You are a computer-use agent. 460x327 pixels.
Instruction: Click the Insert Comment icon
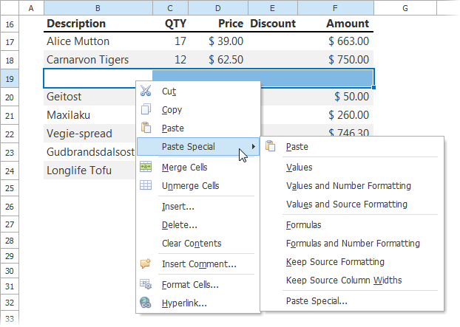click(146, 264)
